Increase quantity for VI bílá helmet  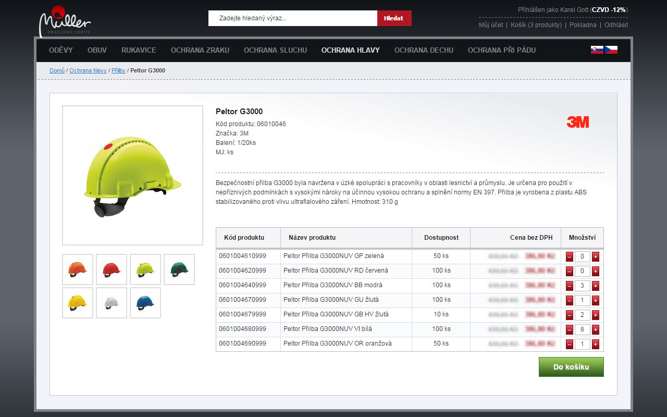pyautogui.click(x=596, y=329)
